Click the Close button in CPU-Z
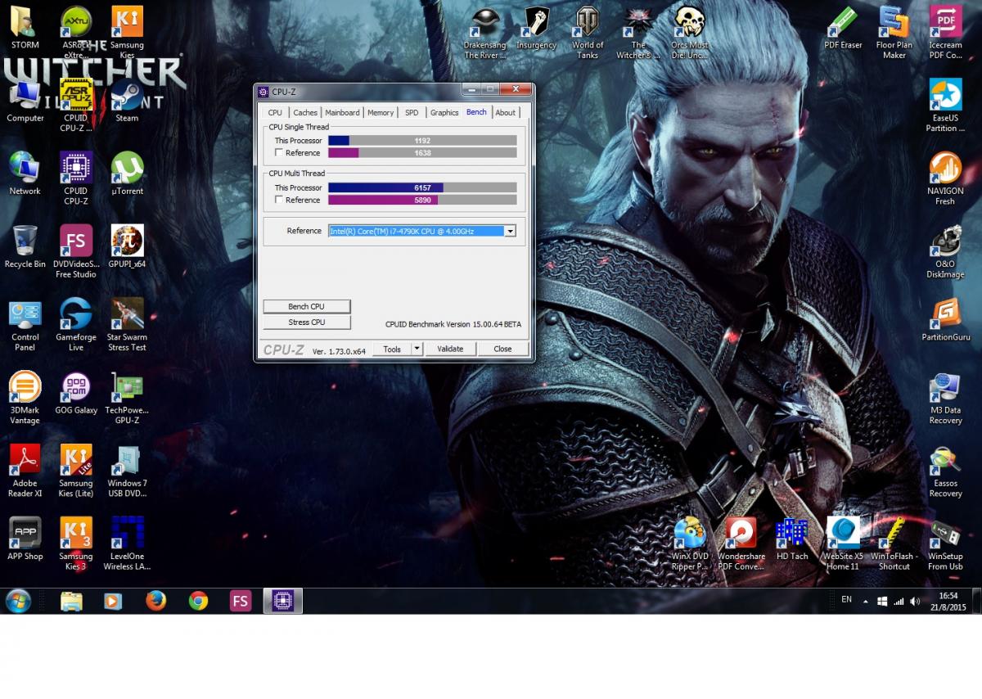Viewport: 982px width, 699px height. [502, 349]
